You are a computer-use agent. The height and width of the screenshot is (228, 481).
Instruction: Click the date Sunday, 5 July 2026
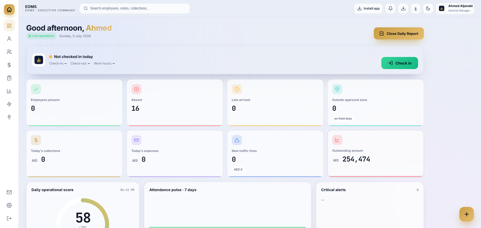75,36
